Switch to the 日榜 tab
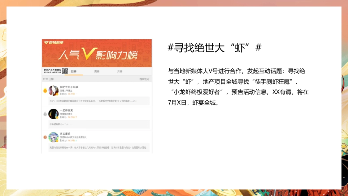Image resolution: width=348 pixels, height=196 pixels. coord(74,71)
